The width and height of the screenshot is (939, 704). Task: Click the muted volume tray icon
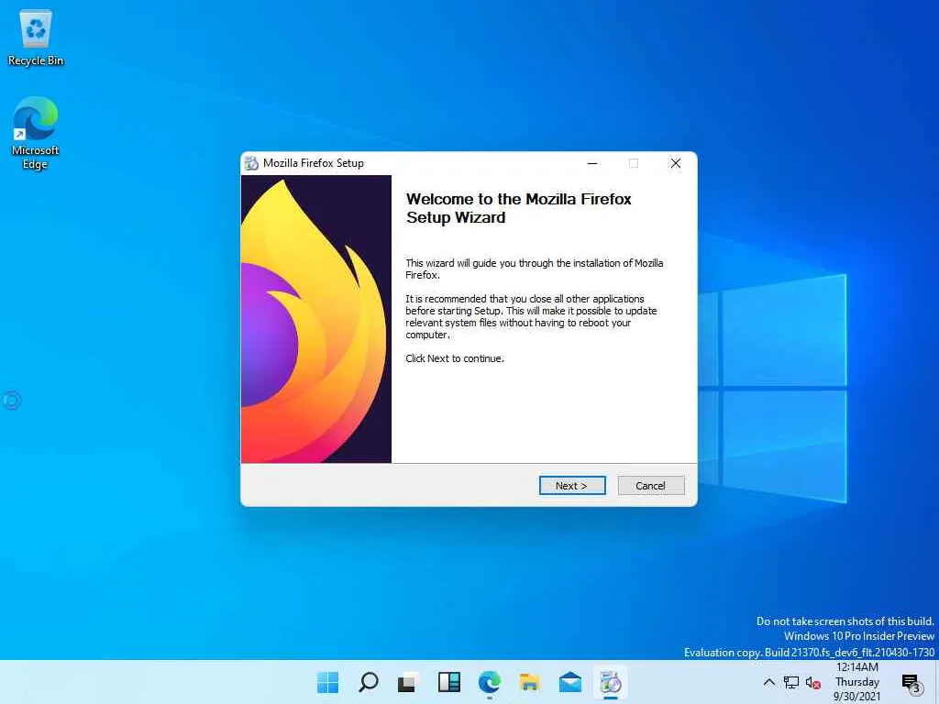pos(812,682)
